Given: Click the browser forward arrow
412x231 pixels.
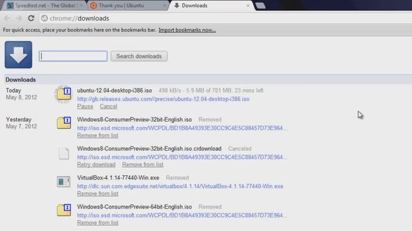Looking at the screenshot, I should (x=19, y=18).
